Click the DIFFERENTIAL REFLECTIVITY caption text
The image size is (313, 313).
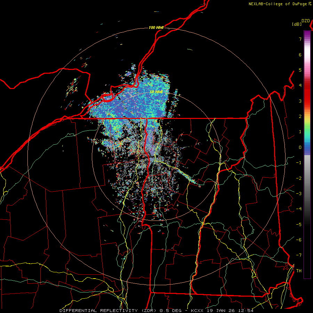pos(99,311)
